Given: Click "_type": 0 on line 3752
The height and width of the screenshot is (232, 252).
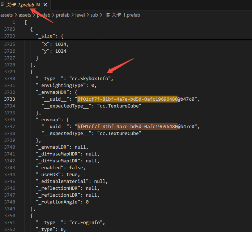Looking at the screenshot, I should click(x=51, y=229).
